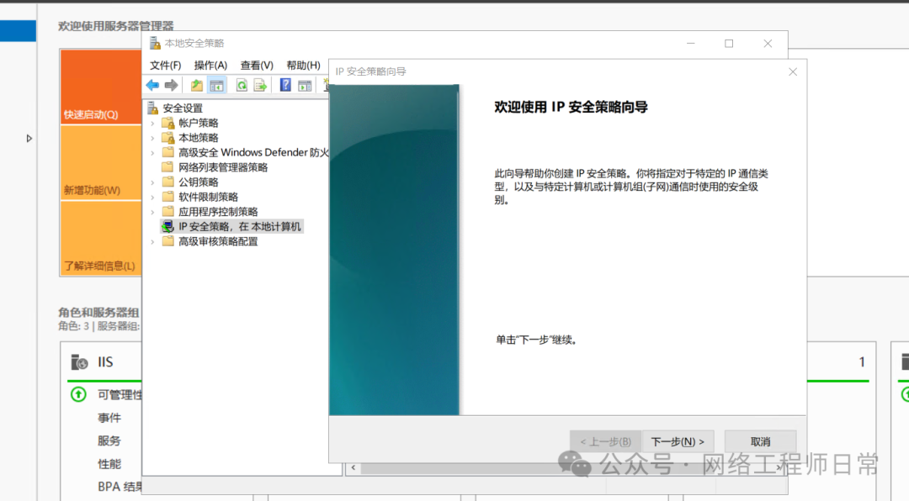
Task: Click the 取消 button in wizard
Action: (x=760, y=441)
